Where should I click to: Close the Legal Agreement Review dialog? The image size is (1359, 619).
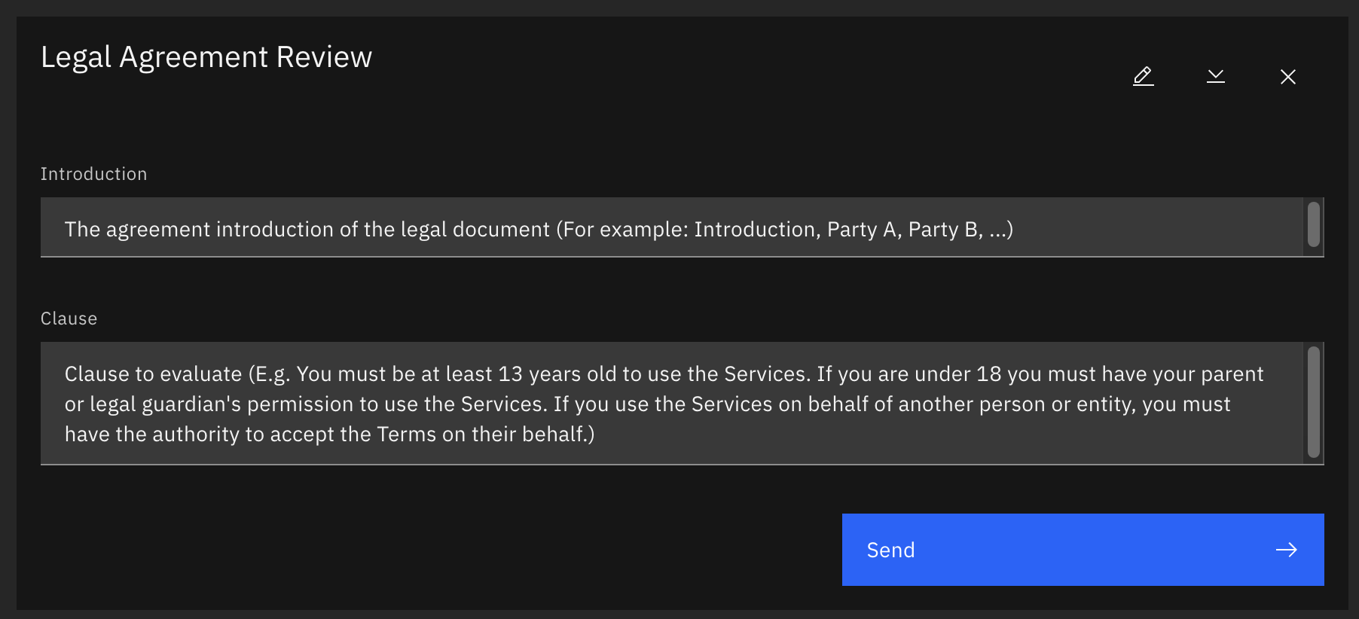click(1287, 76)
